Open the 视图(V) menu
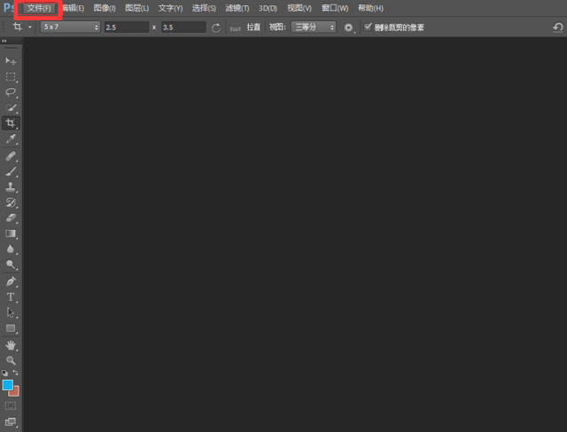 pyautogui.click(x=299, y=8)
